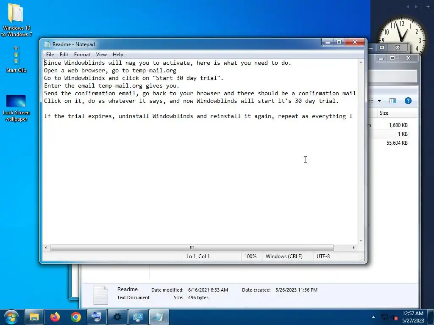
Task: Open the Help menu in Notepad
Action: coord(118,55)
